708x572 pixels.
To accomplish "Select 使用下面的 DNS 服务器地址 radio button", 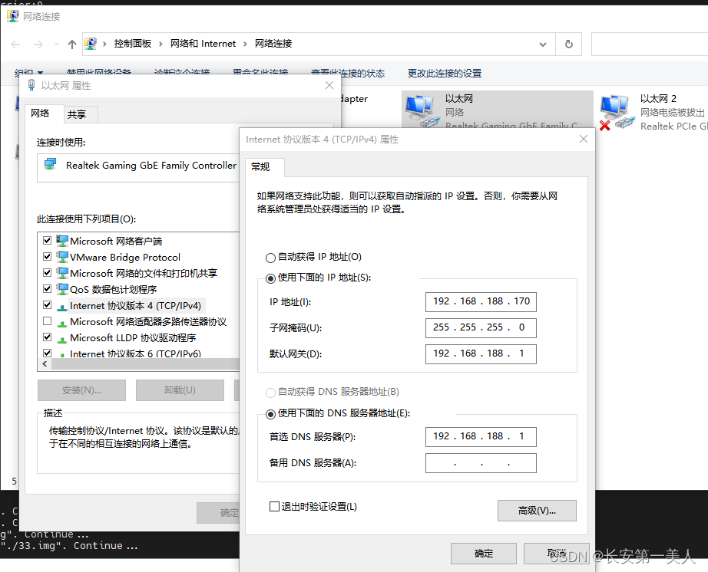I will pyautogui.click(x=270, y=414).
